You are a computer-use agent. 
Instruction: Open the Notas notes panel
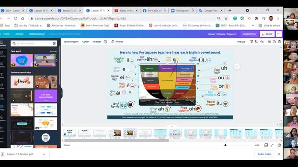pos(67,145)
